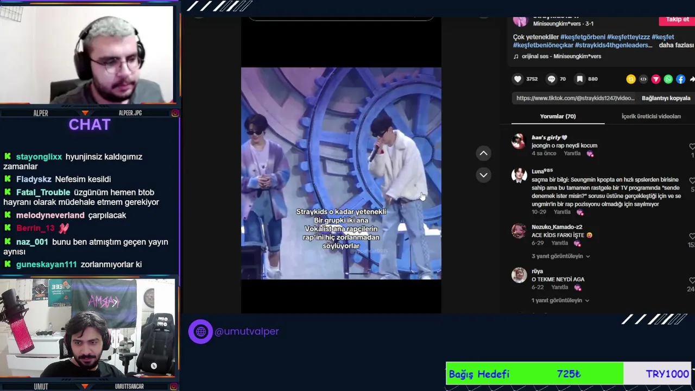Open Nezuko_Kamado-z2 commenter avatar
Image resolution: width=695 pixels, height=391 pixels.
pyautogui.click(x=519, y=231)
